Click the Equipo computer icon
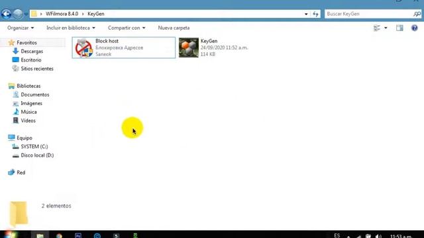424x238 pixels. tap(11, 138)
